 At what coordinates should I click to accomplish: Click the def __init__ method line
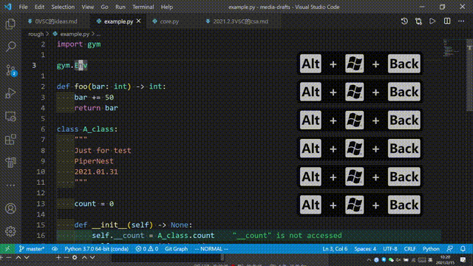(133, 225)
